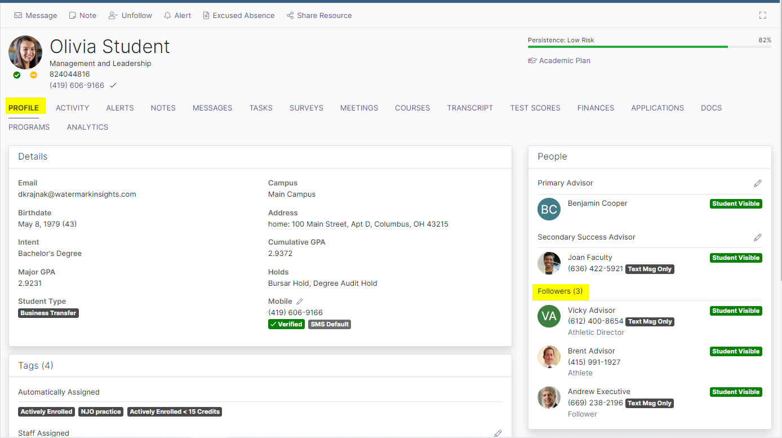Switch to the Finances tab
Screen dimensions: 782x438
596,108
